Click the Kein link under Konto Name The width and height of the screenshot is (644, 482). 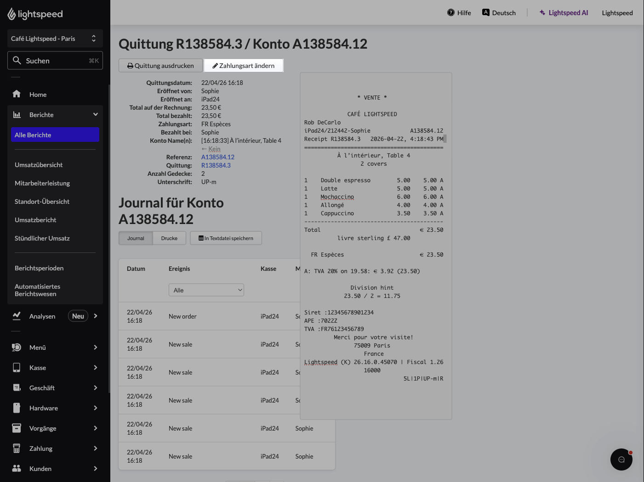pyautogui.click(x=214, y=149)
